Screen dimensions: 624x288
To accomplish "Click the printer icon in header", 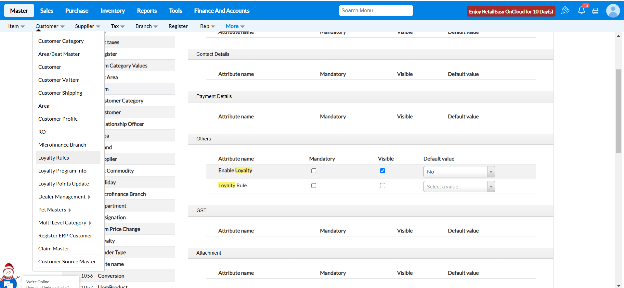I will 596,11.
